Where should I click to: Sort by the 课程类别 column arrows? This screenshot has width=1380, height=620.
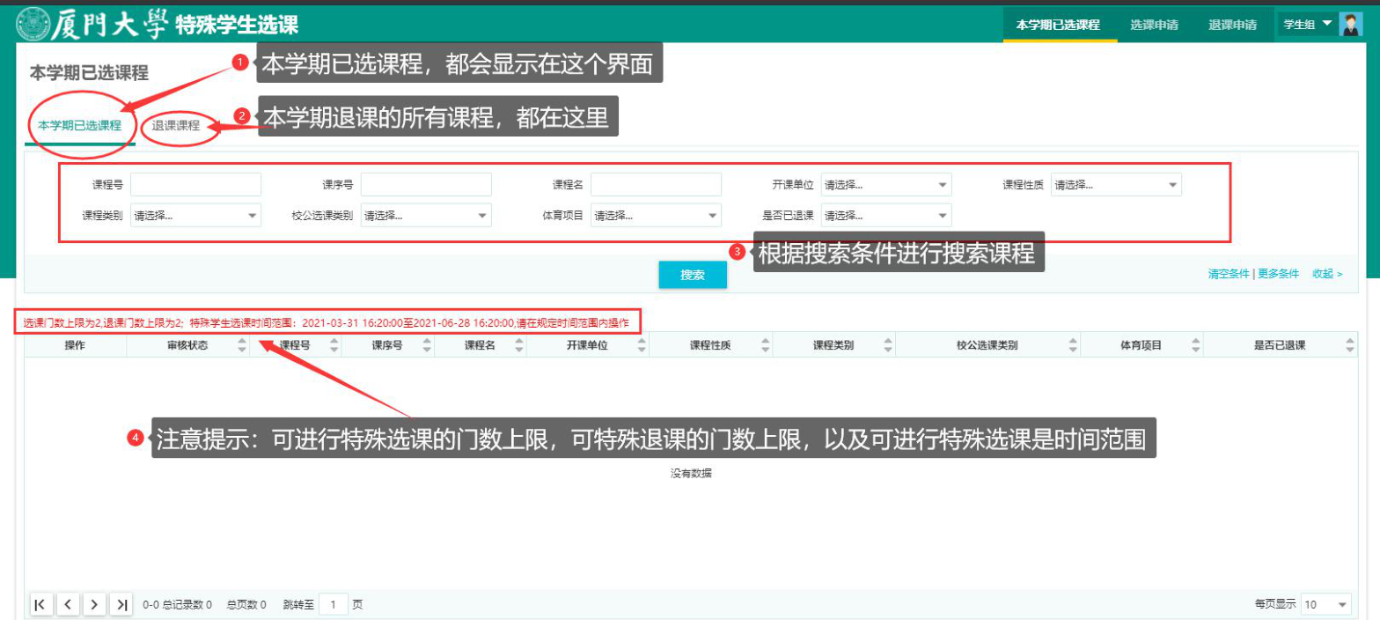[887, 346]
